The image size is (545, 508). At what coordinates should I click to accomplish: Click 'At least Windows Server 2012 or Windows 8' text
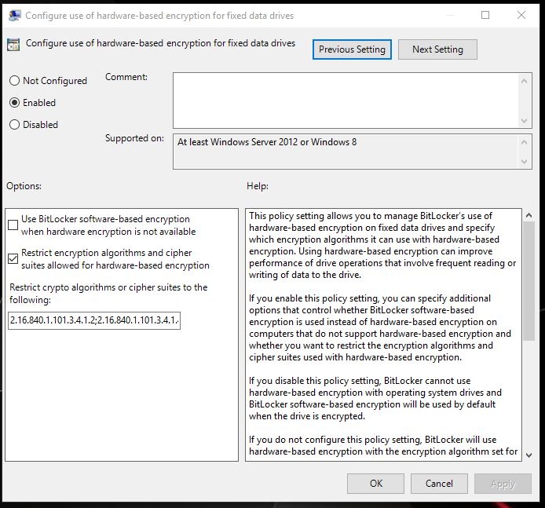click(x=267, y=142)
